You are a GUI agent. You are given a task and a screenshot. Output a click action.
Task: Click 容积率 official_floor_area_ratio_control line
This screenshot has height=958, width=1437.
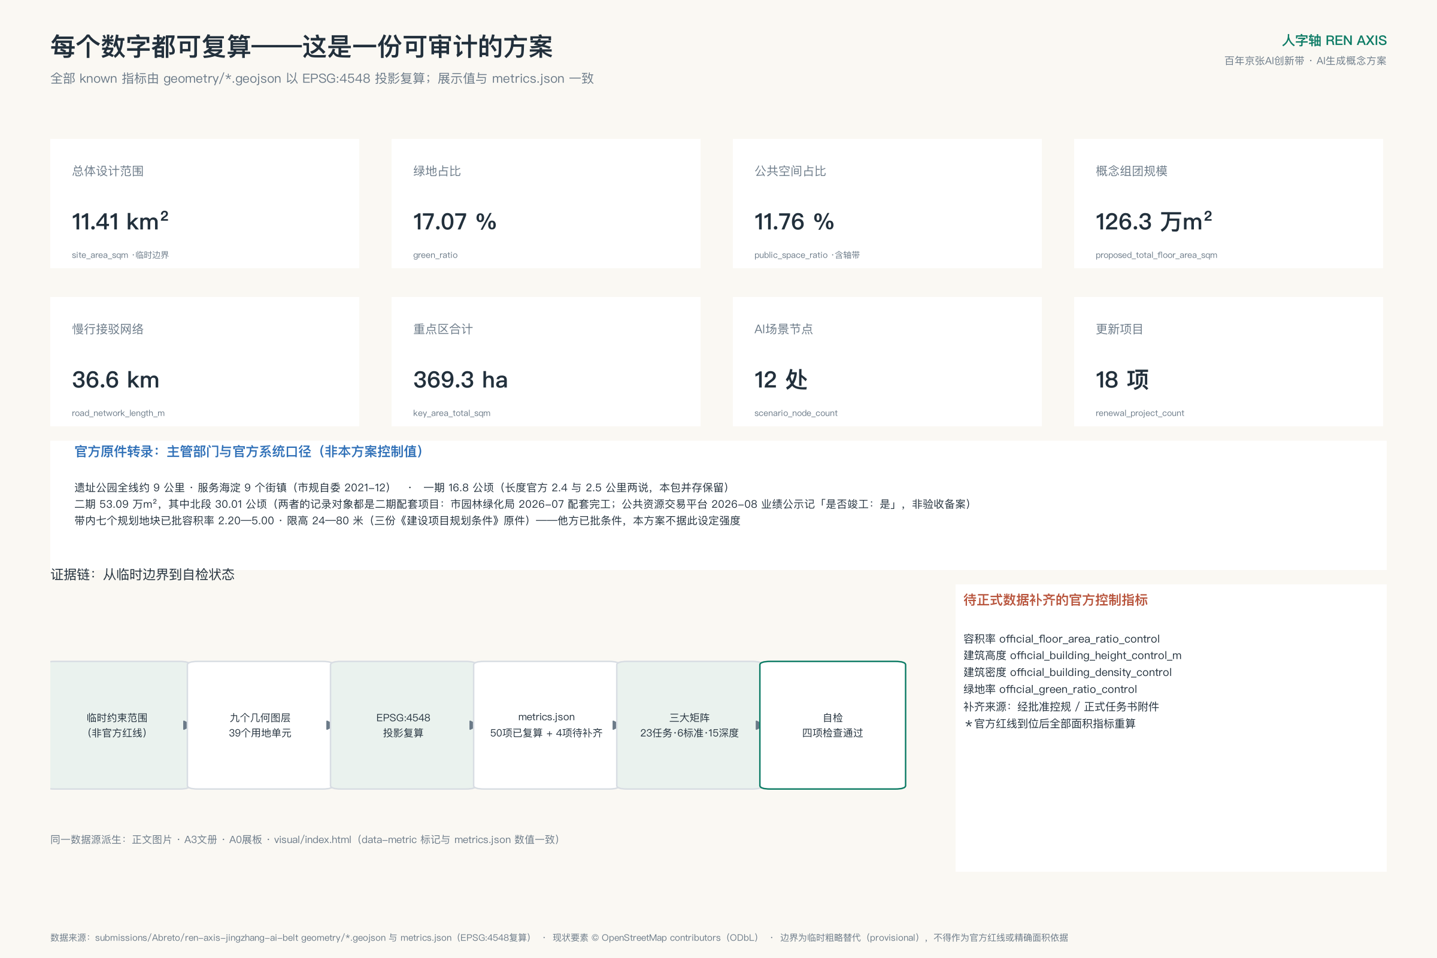coord(1061,638)
